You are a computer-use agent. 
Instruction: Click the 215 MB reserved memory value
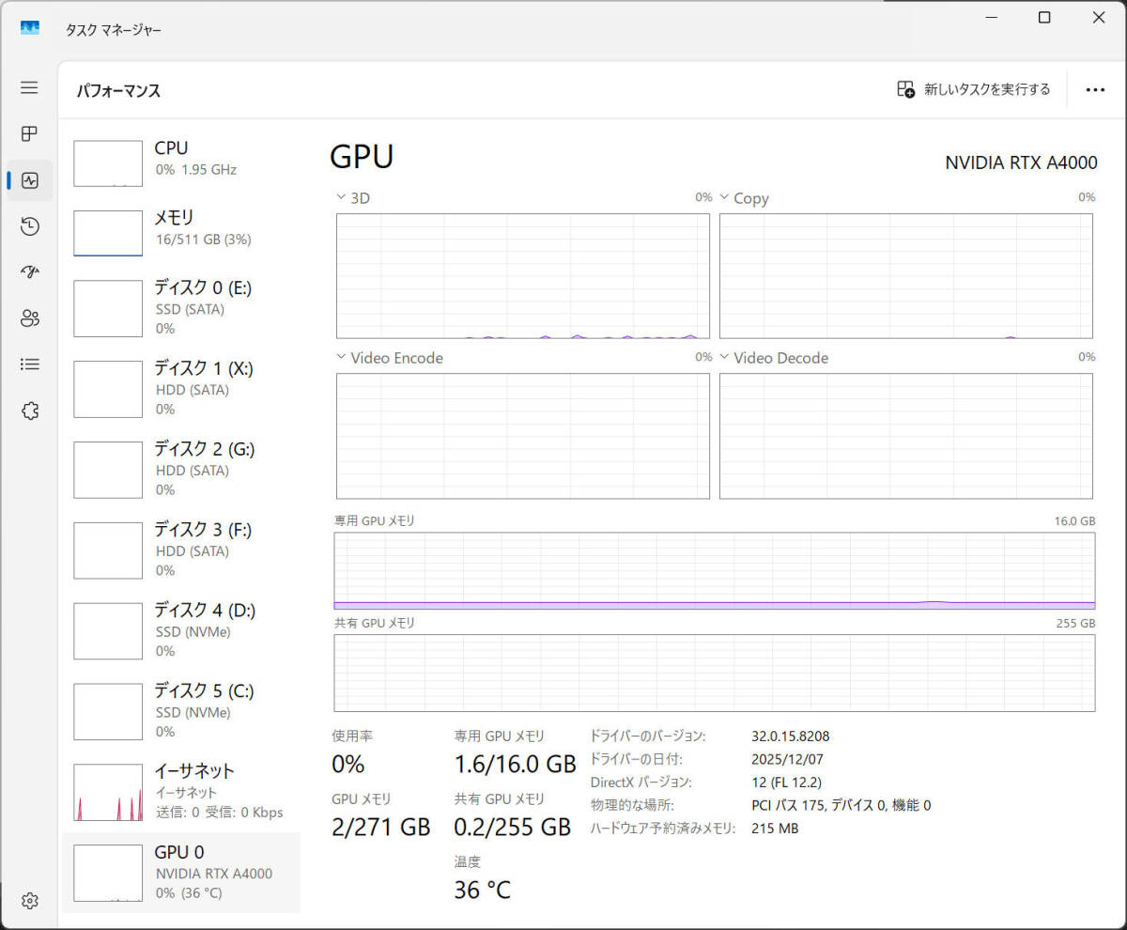[775, 828]
